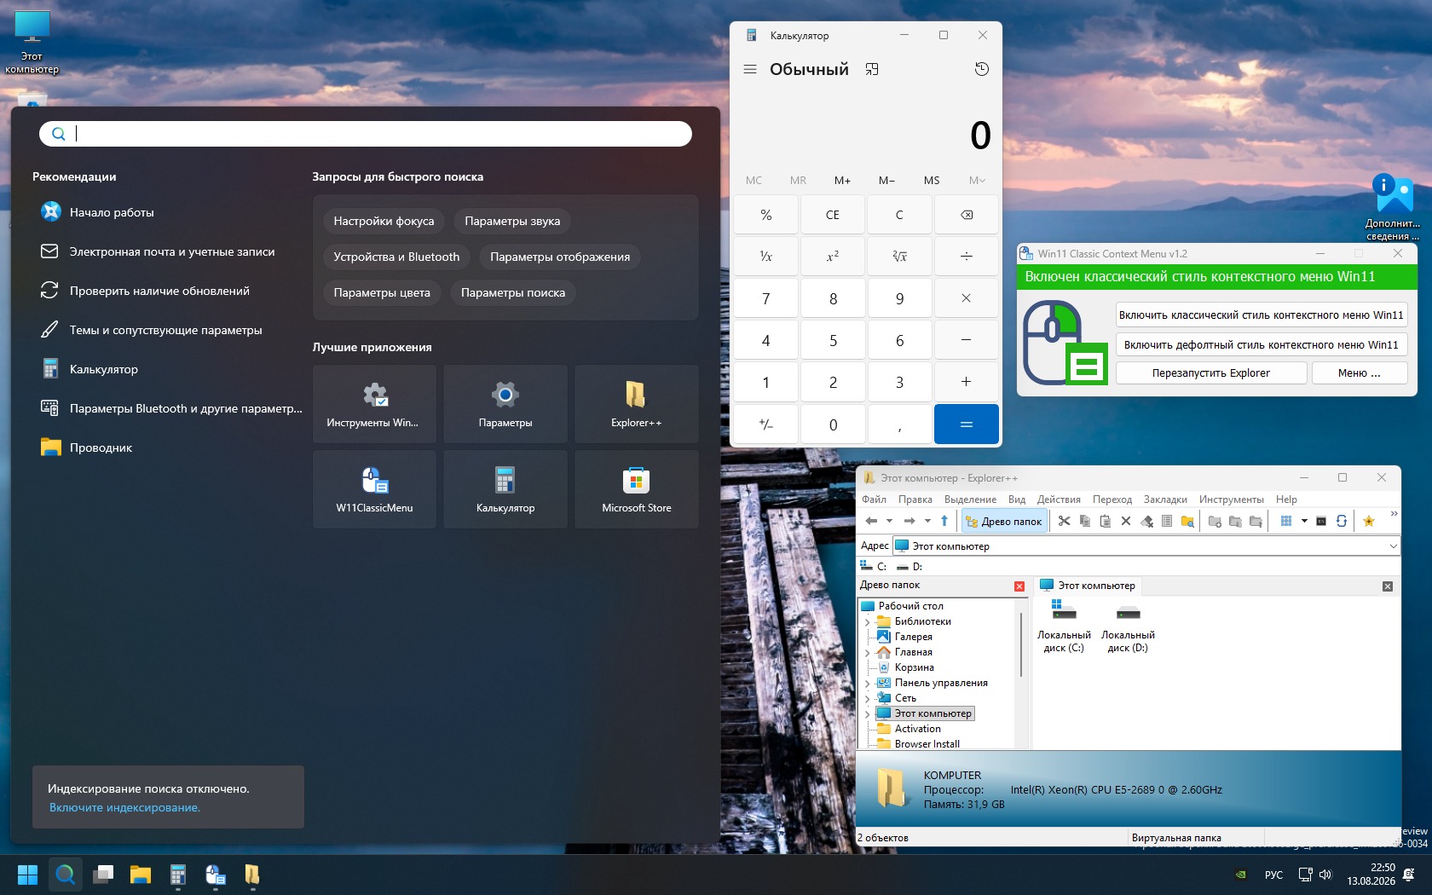Image resolution: width=1432 pixels, height=895 pixels.
Task: Open the command prompt icon in Explorer++
Action: click(x=1321, y=521)
